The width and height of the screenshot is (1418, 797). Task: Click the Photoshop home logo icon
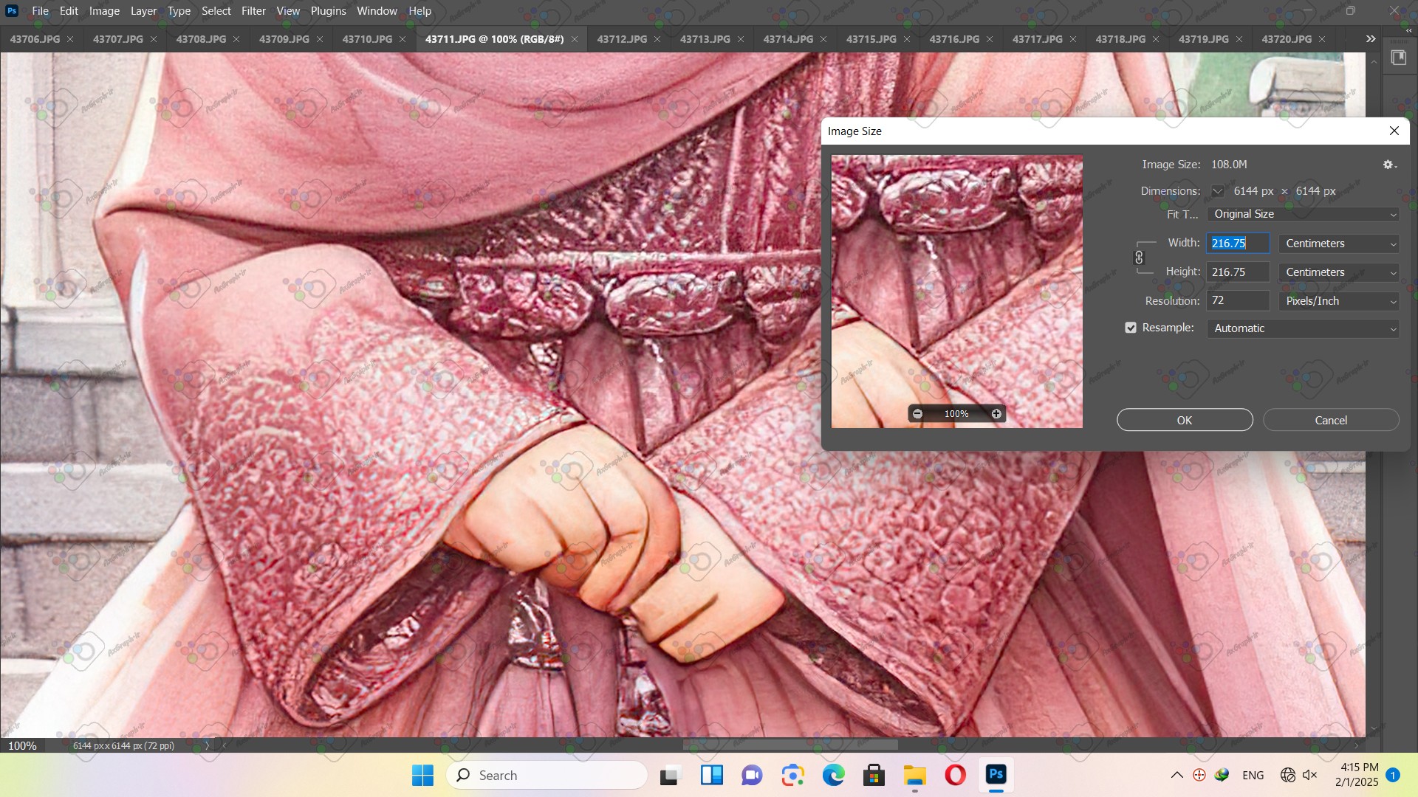click(x=12, y=11)
